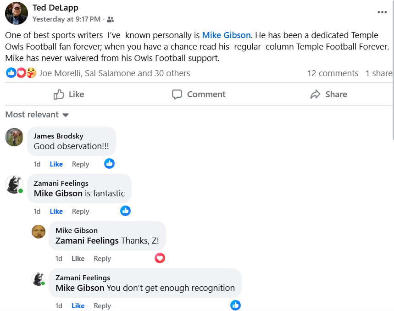Viewport: 394px width, 311px height.
Task: Click the Share arrow icon
Action: (x=315, y=94)
